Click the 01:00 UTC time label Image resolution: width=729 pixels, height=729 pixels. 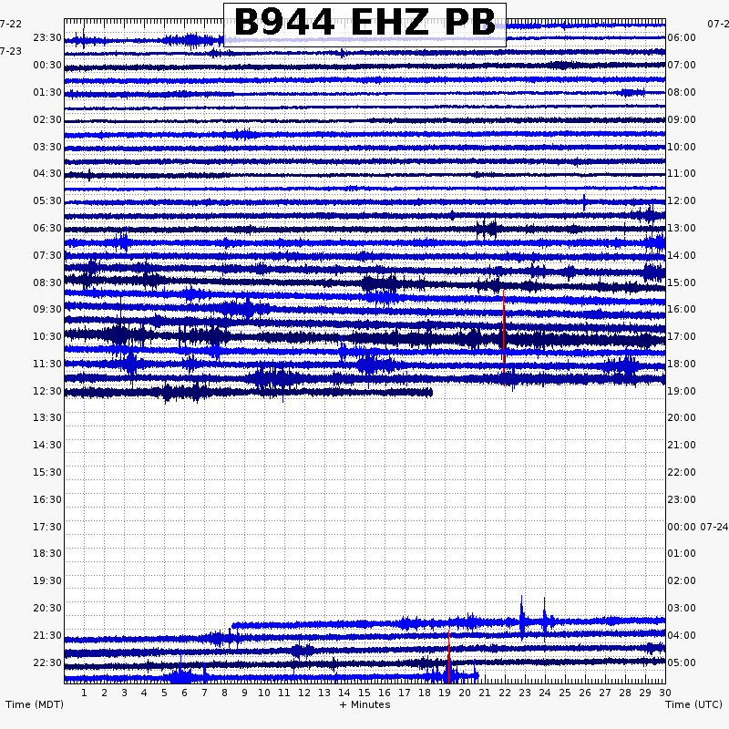point(682,554)
